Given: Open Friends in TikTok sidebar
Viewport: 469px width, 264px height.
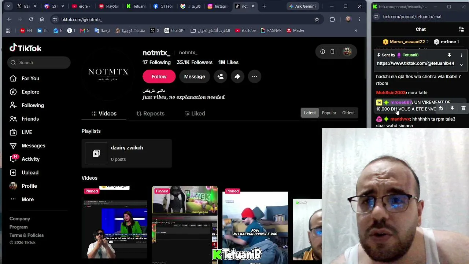Looking at the screenshot, I should (x=25, y=119).
